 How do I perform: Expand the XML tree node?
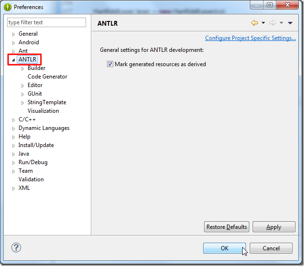coord(13,188)
